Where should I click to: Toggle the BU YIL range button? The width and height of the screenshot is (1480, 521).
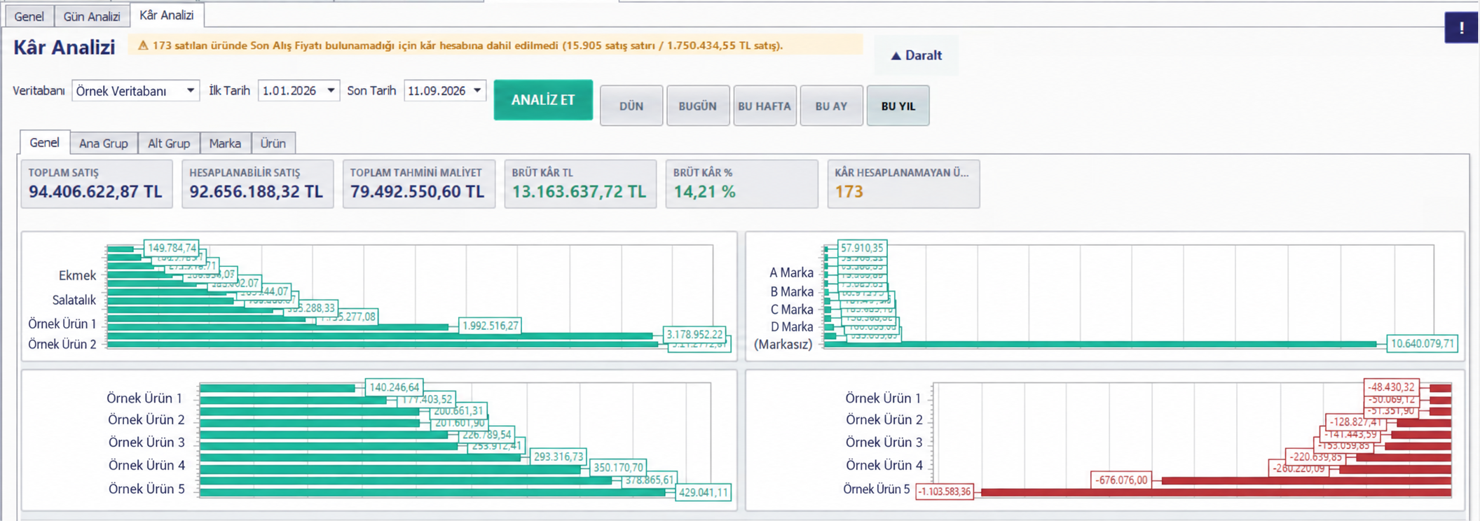pyautogui.click(x=898, y=106)
